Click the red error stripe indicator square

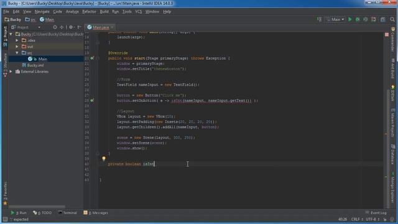point(387,34)
